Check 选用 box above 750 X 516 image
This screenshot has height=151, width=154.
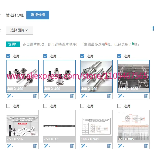8,106
